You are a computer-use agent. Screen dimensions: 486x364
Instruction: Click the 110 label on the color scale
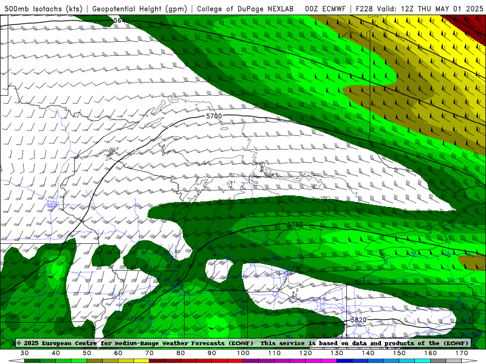(275, 353)
